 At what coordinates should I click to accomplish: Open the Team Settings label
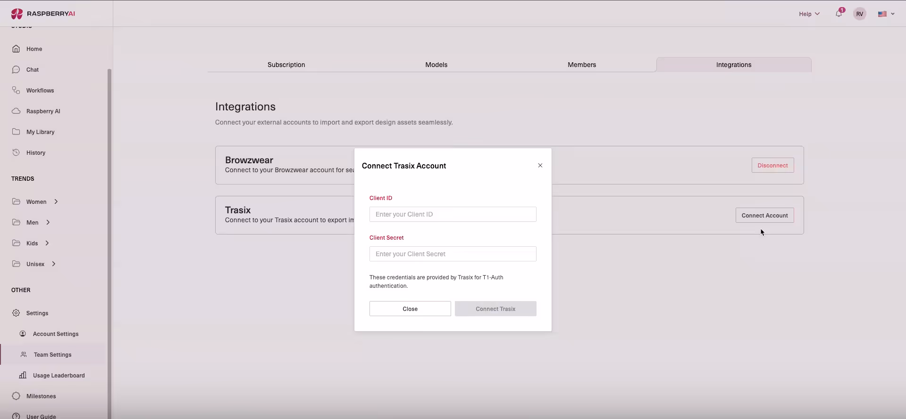tap(53, 354)
